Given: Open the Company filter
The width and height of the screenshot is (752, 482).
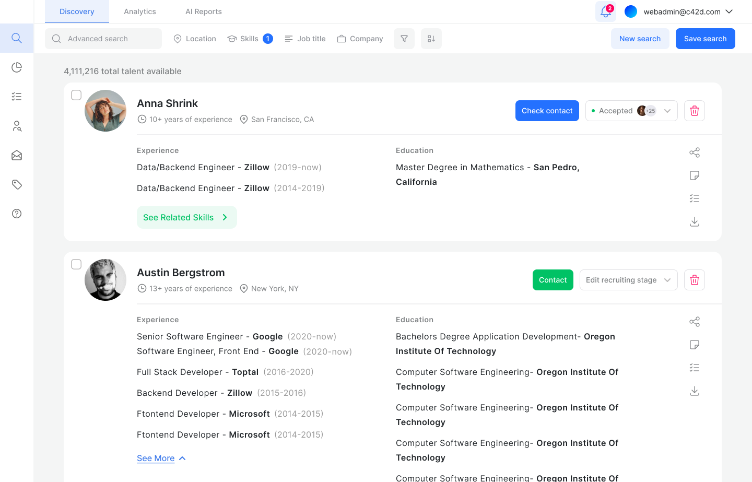Looking at the screenshot, I should click(x=360, y=39).
